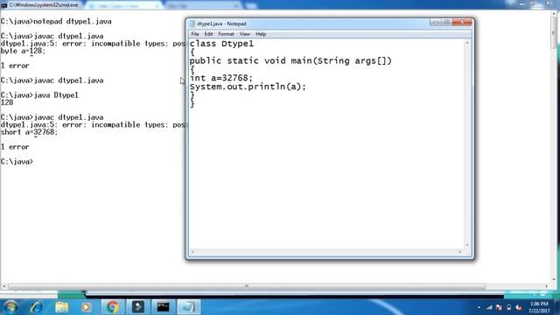Open the Edit menu in Notepad
The width and height of the screenshot is (560, 315).
pos(208,34)
